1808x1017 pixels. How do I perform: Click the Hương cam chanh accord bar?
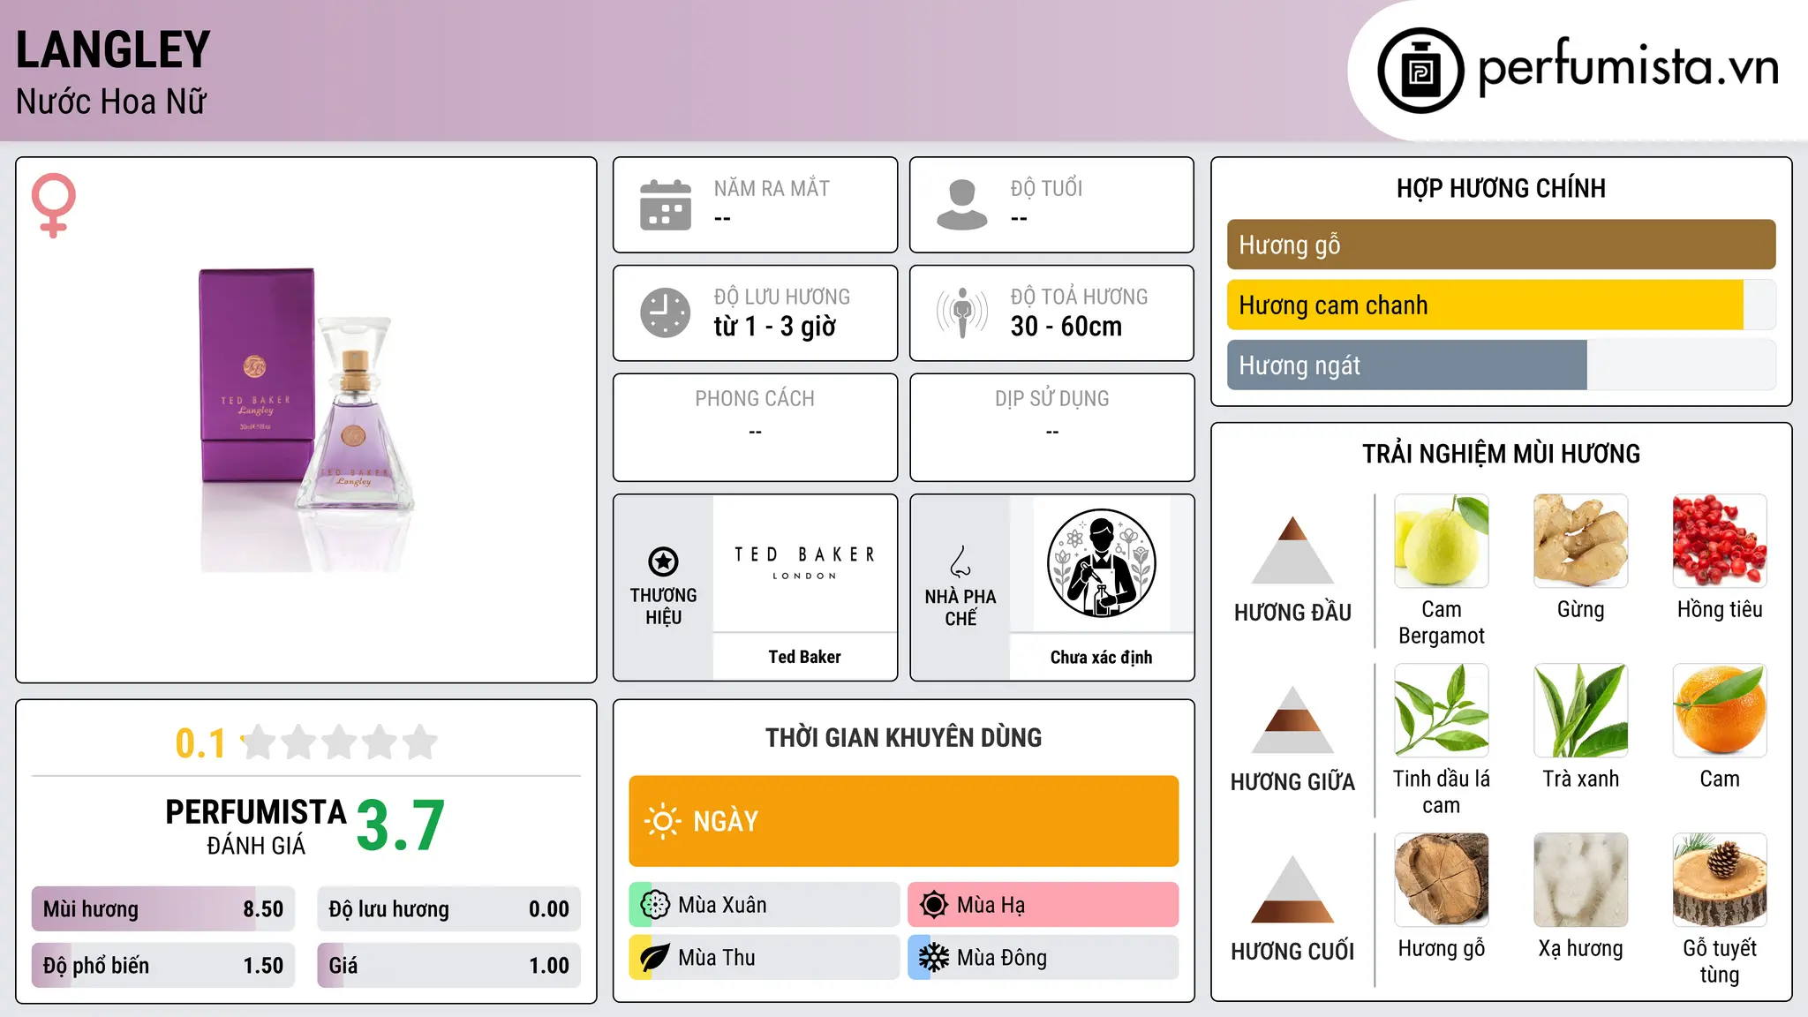coord(1501,305)
